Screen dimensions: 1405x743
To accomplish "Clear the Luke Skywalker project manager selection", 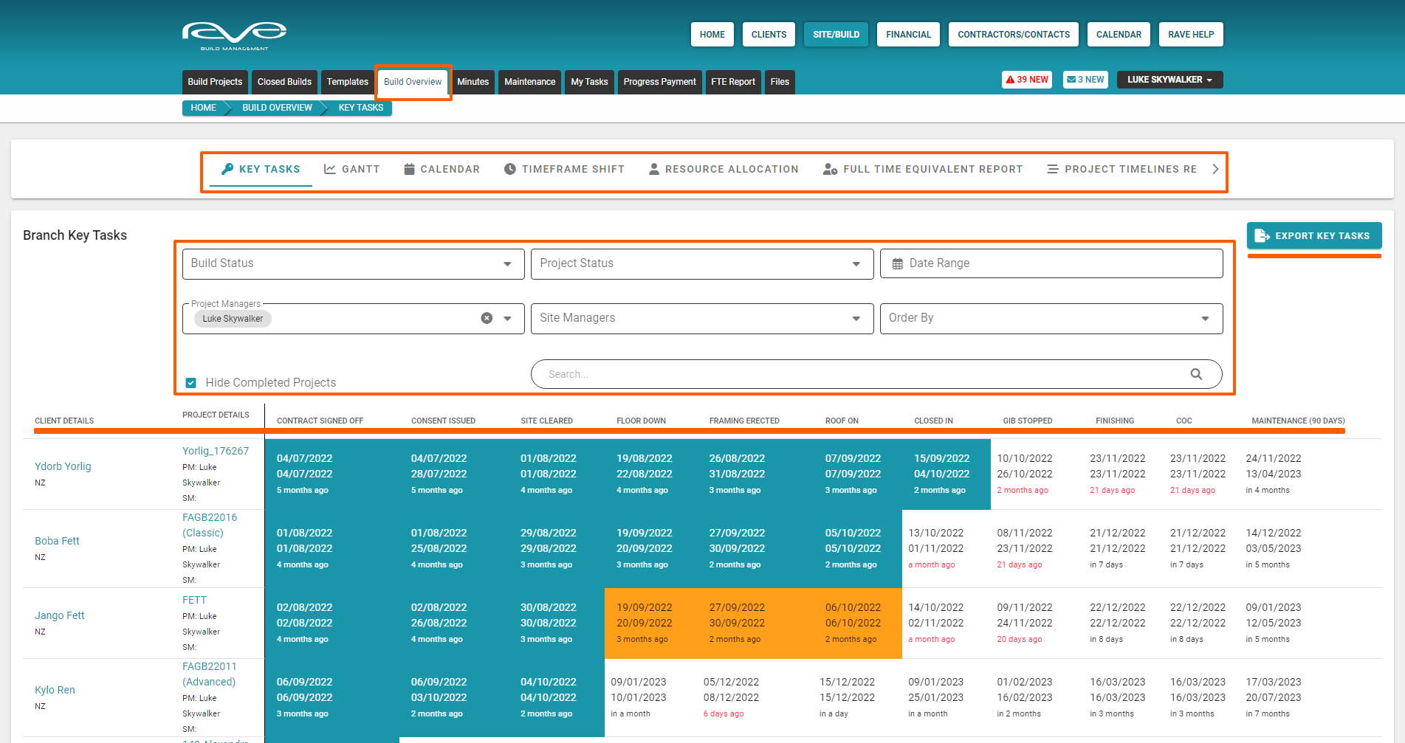I will click(487, 318).
